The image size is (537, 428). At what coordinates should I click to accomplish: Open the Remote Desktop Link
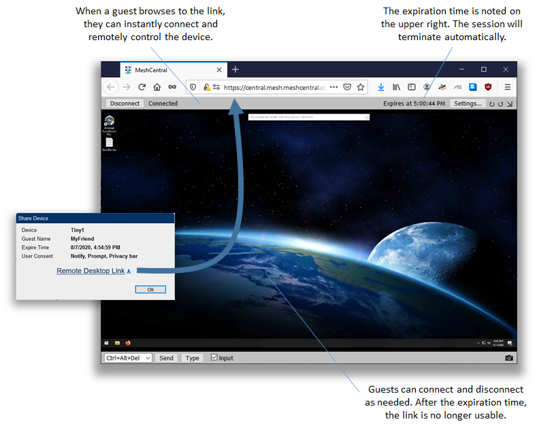pyautogui.click(x=91, y=271)
